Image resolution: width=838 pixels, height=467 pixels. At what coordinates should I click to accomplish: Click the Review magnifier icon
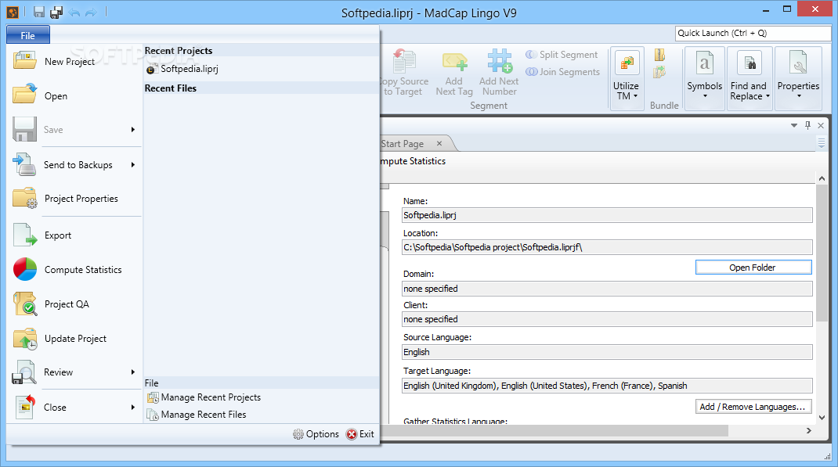click(x=24, y=372)
